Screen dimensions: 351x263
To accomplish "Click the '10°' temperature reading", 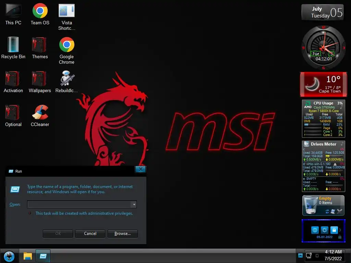I will tap(333, 79).
